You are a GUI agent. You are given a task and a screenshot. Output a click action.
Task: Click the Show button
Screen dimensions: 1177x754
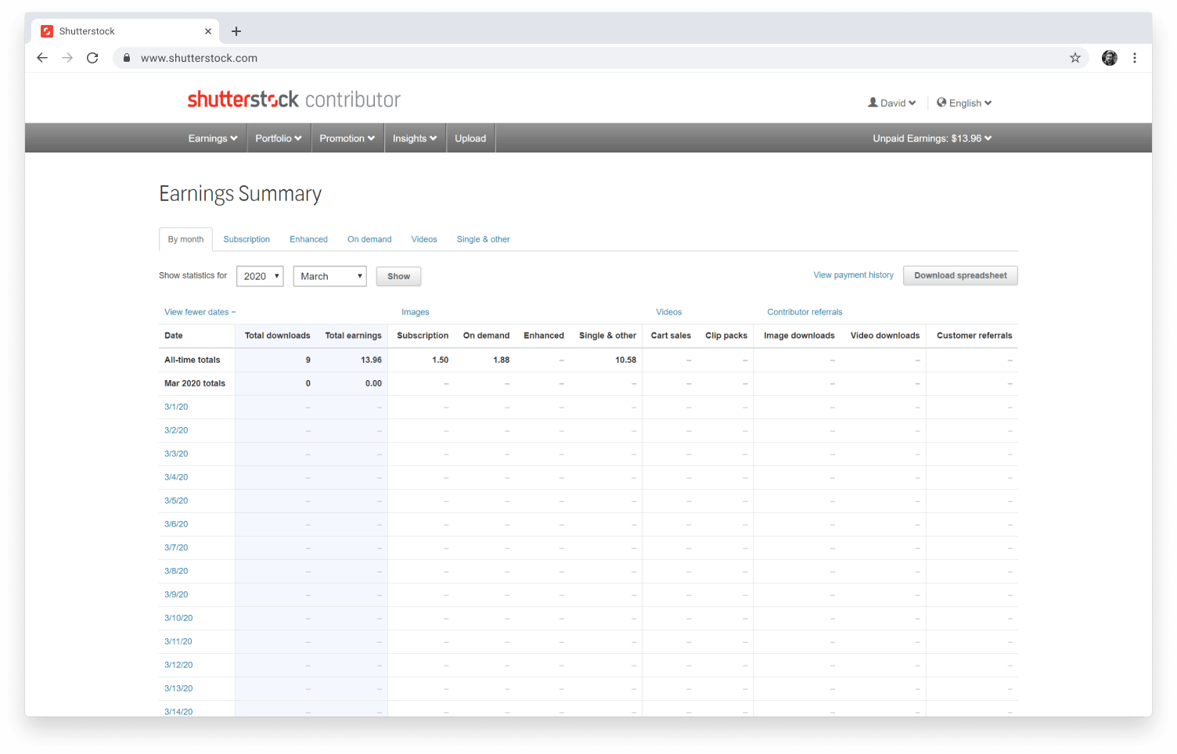[398, 276]
